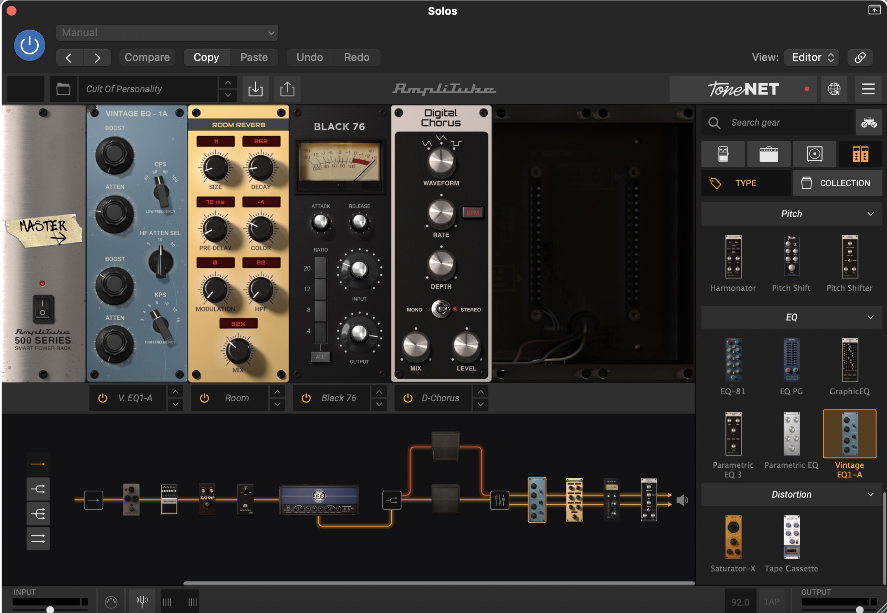The width and height of the screenshot is (887, 613).
Task: Toggle Black 76 slot power
Action: pyautogui.click(x=306, y=398)
